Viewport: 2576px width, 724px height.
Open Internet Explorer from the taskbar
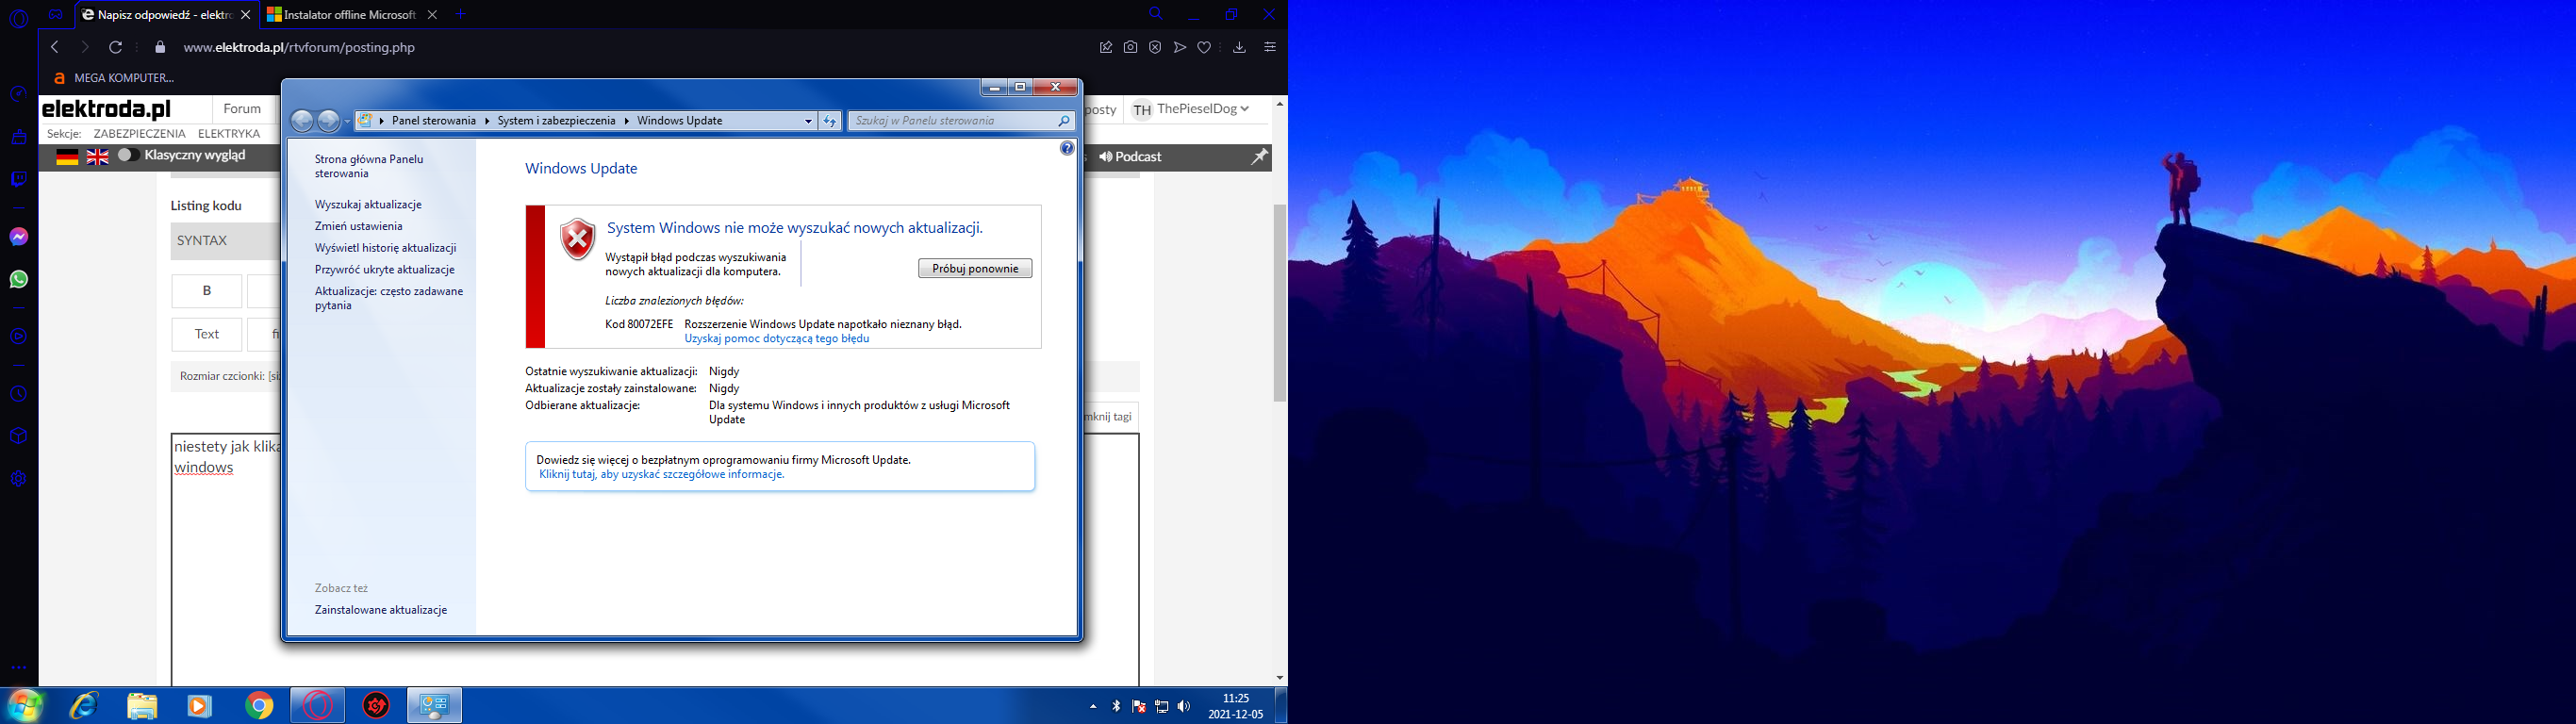84,706
